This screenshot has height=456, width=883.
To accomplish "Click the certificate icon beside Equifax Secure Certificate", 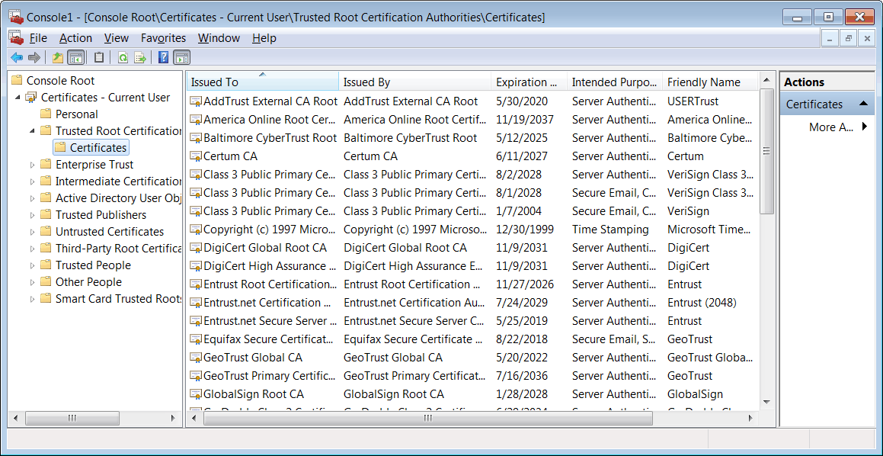I will (x=195, y=339).
